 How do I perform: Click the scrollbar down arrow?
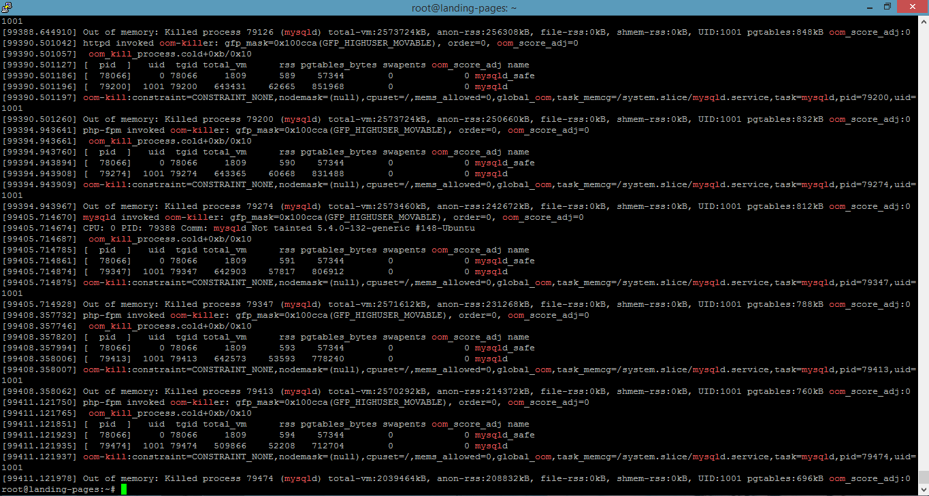pyautogui.click(x=924, y=490)
